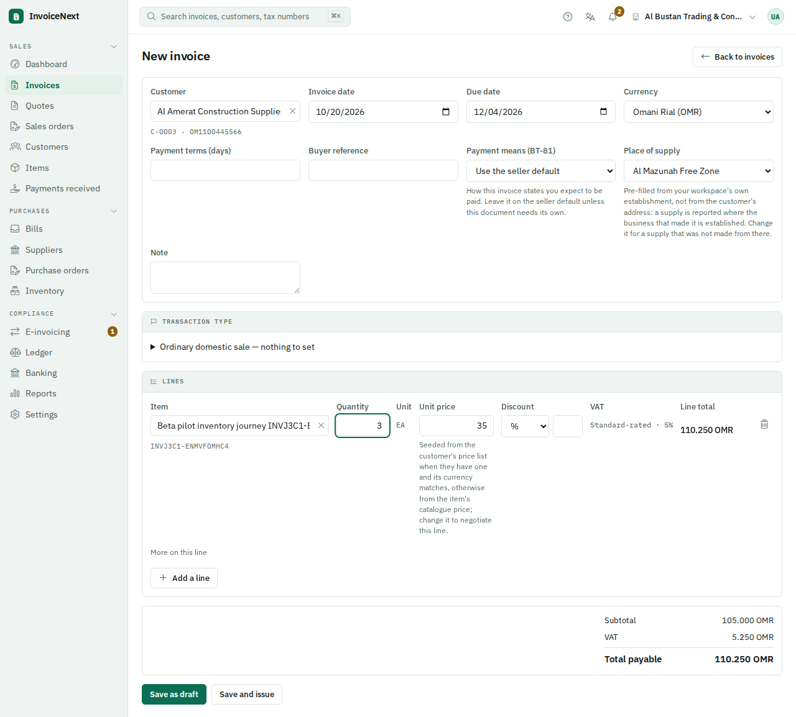Open the invoice date calendar picker

(446, 112)
